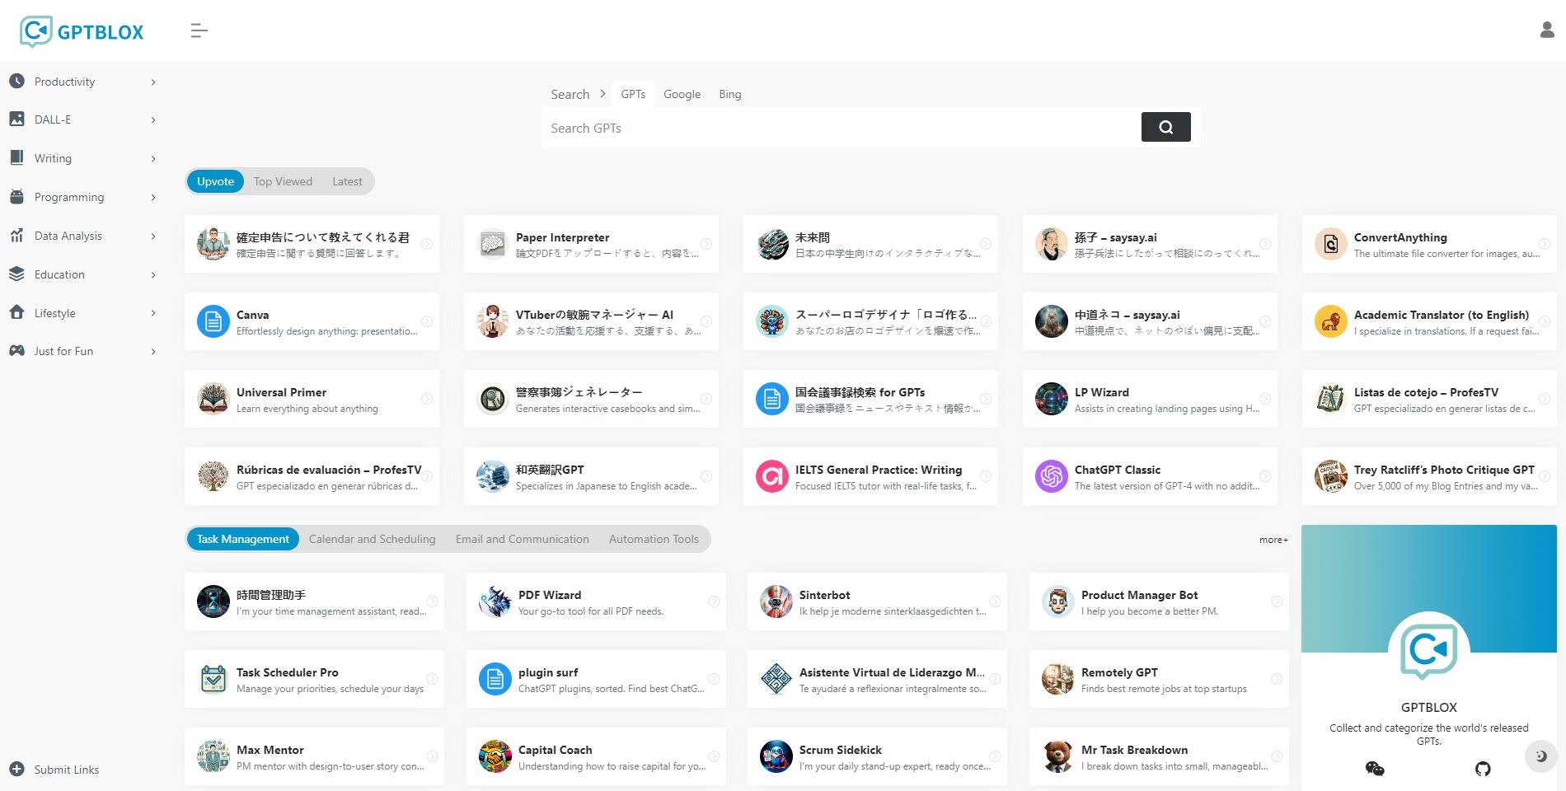
Task: Switch to Calendar and Scheduling tab
Action: [x=372, y=539]
